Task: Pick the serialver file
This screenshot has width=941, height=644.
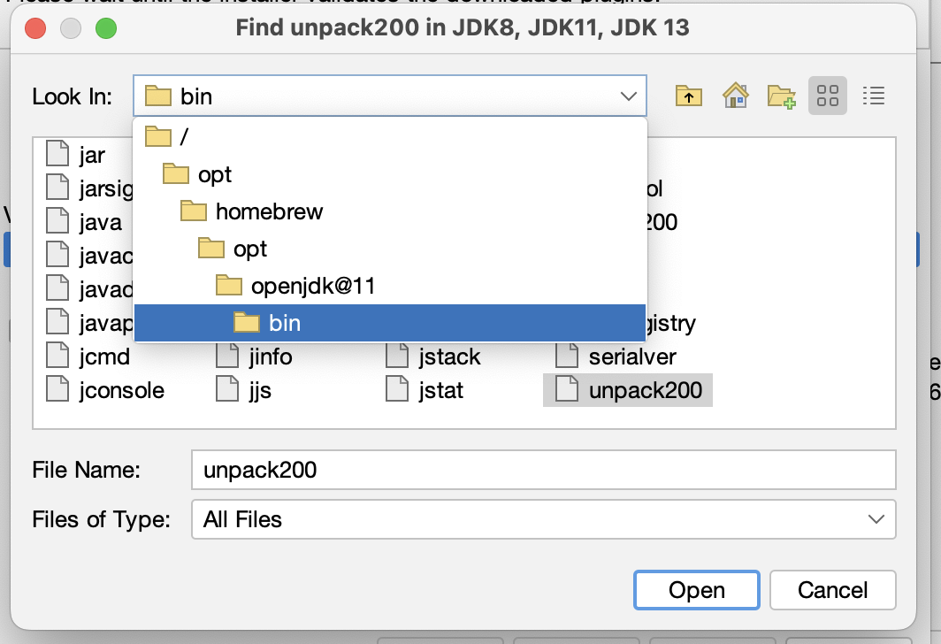Action: [x=616, y=356]
